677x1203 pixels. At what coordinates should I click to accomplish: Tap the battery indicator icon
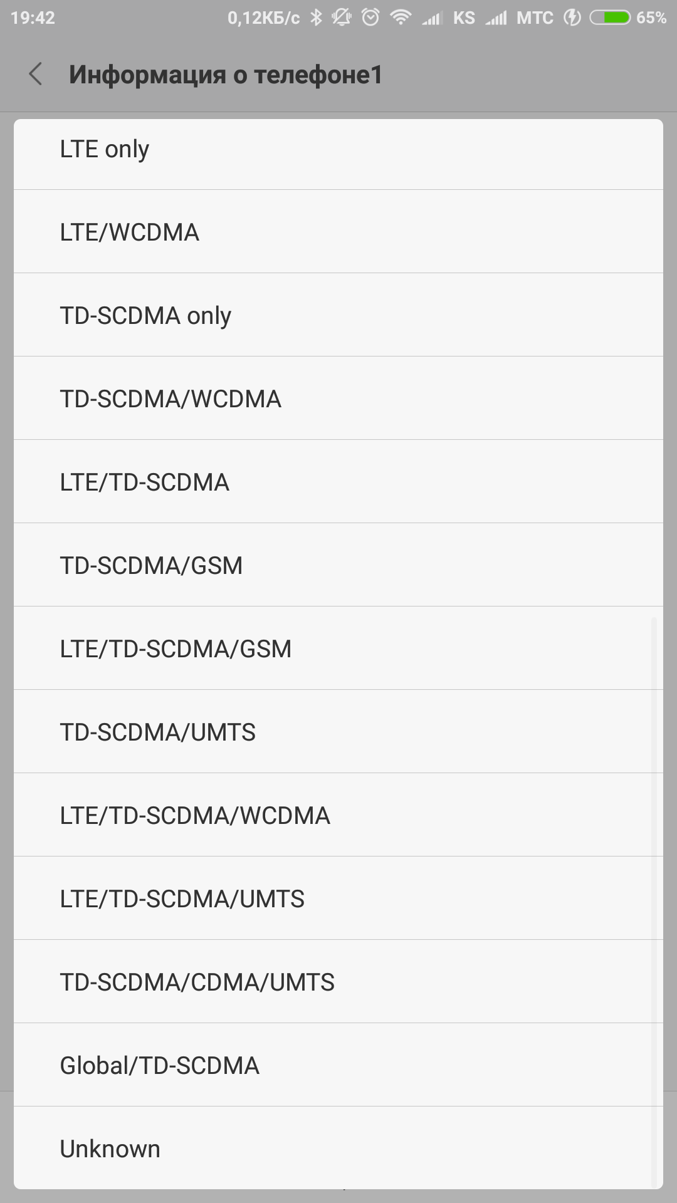610,18
